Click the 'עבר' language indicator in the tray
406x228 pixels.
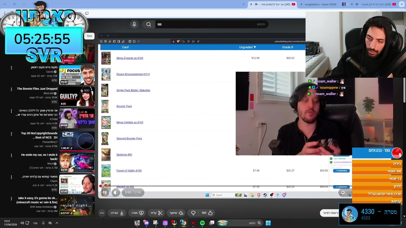pos(35,223)
